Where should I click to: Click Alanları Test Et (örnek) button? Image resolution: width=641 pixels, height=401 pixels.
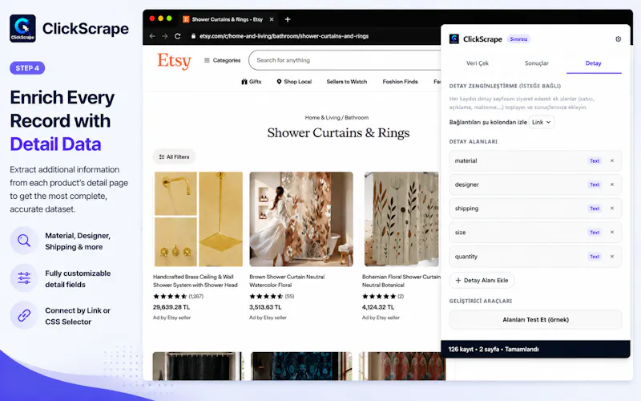point(535,319)
